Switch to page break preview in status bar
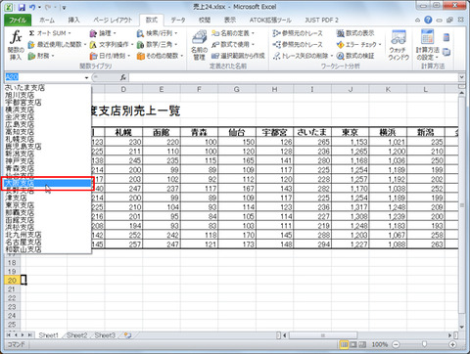470x354 pixels. click(x=362, y=344)
